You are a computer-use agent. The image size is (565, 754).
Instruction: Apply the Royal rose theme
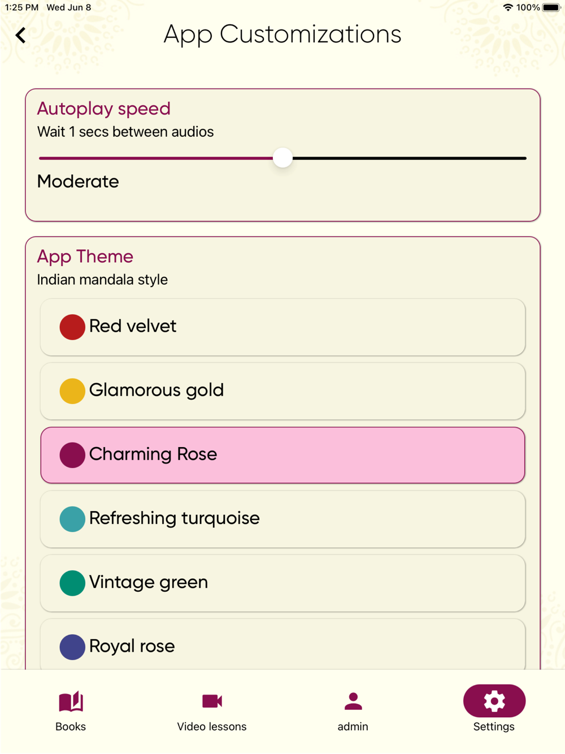282,646
